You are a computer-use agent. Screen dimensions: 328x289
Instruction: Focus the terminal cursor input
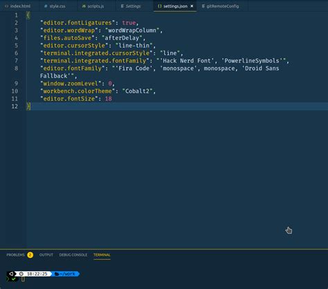[23, 279]
